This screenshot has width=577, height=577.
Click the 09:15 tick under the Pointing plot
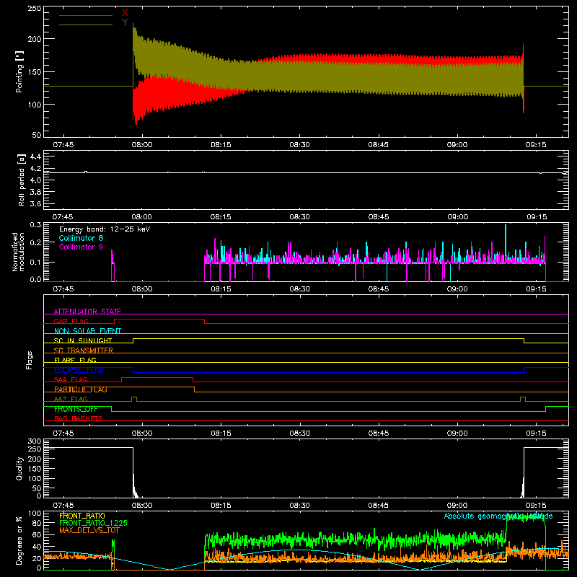[x=536, y=145]
